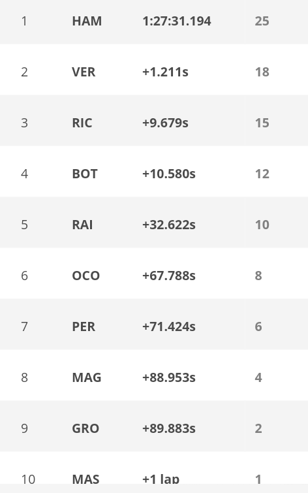
Task: Select the VER driver code
Action: [84, 72]
